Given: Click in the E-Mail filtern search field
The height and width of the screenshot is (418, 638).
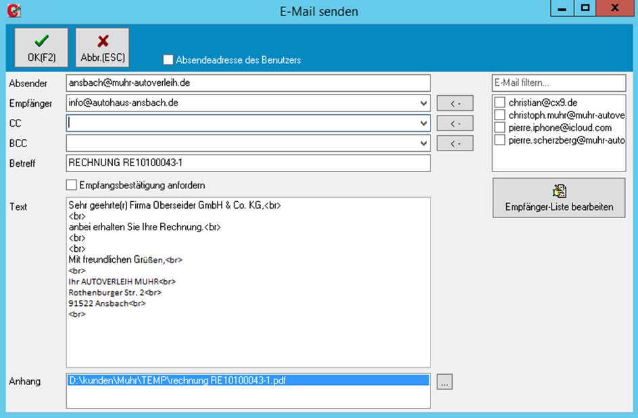Looking at the screenshot, I should point(558,83).
